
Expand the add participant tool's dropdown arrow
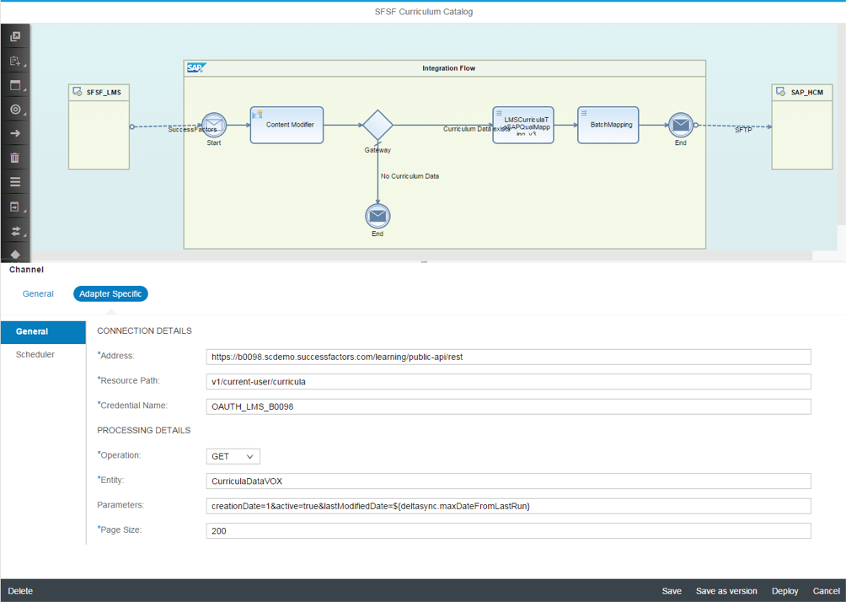pyautogui.click(x=23, y=67)
